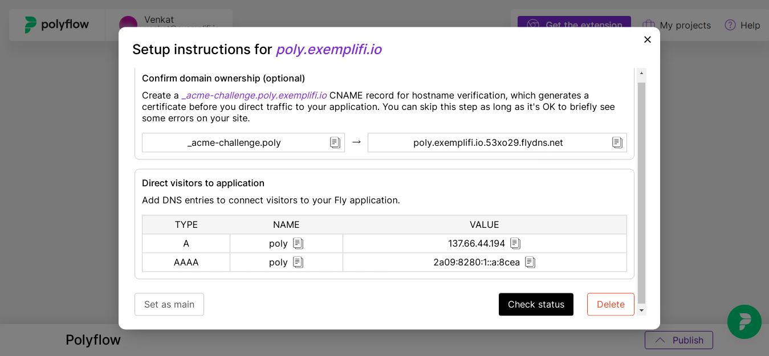Click the Polyflow project title
Viewport: 769px width, 356px height.
pyautogui.click(x=93, y=340)
